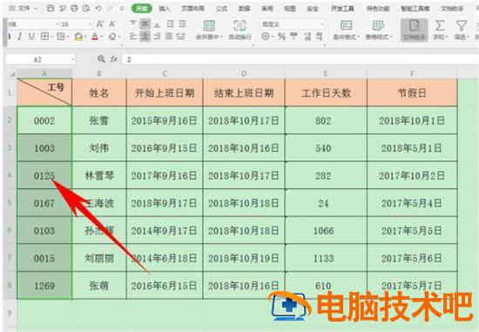Click the Decrease Decimal icon

(320, 37)
